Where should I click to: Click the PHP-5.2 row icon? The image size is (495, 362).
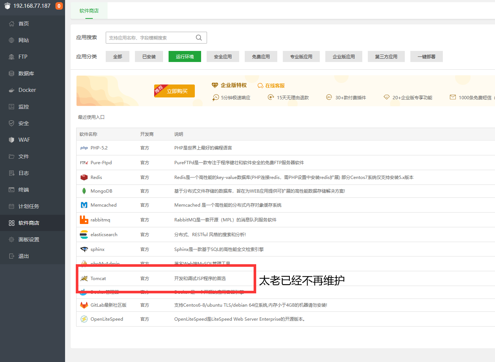[x=84, y=148]
